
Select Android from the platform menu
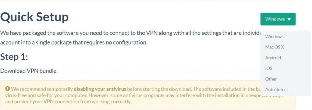pos(273,58)
